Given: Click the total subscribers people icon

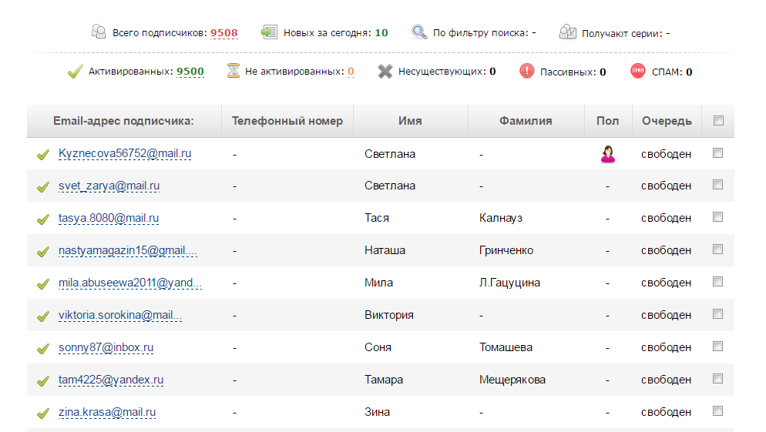Looking at the screenshot, I should coord(99,32).
